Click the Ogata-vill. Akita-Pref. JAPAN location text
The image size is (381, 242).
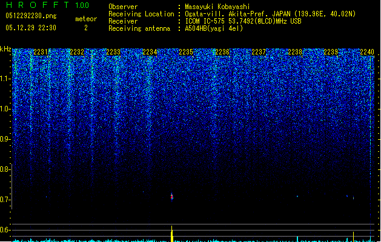coord(270,14)
